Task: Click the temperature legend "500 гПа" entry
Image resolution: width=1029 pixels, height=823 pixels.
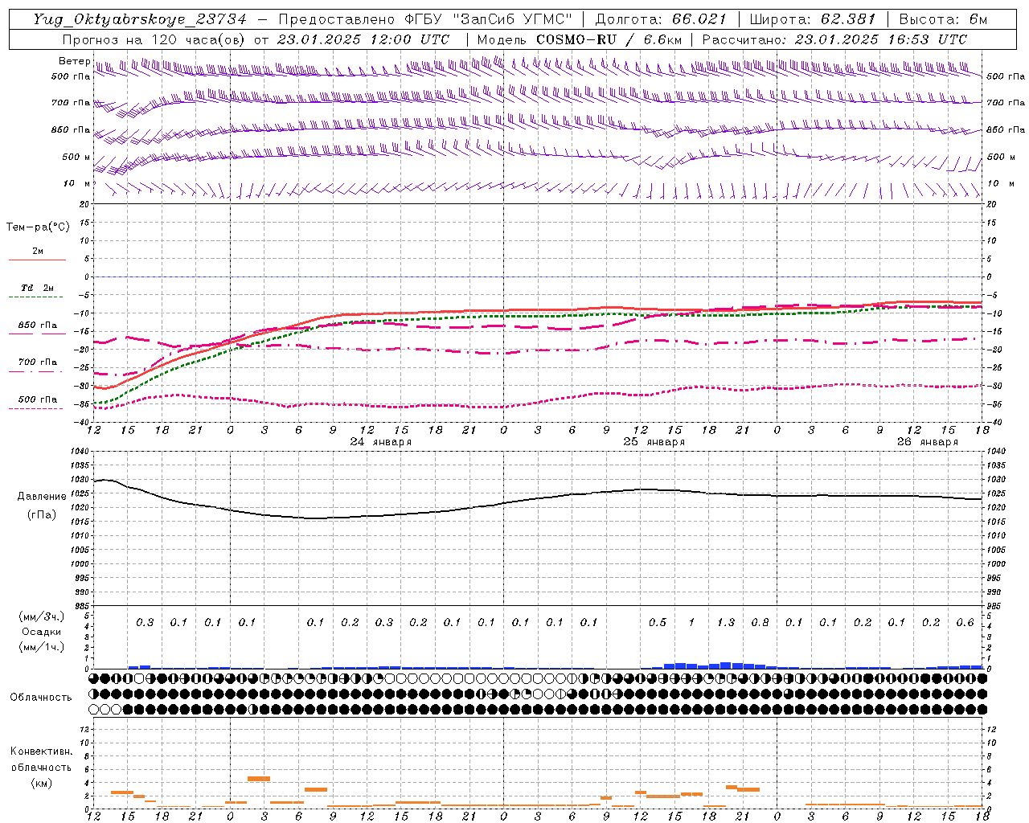Action: point(37,399)
